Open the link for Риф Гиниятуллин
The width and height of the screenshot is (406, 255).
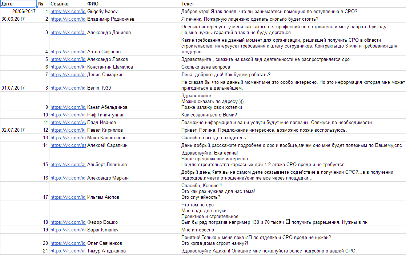[x=68, y=115]
